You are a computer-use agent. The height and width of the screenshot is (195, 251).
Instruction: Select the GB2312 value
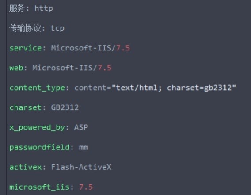point(65,107)
